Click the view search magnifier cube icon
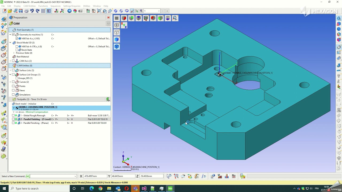Image resolution: width=342 pixels, height=192 pixels. coord(175,18)
